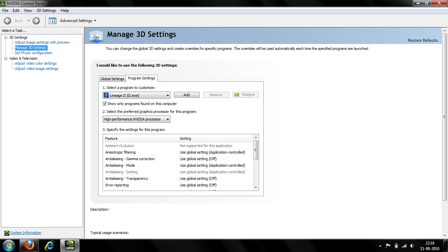
Task: Click the Advanced Settings view icon
Action: point(52,21)
